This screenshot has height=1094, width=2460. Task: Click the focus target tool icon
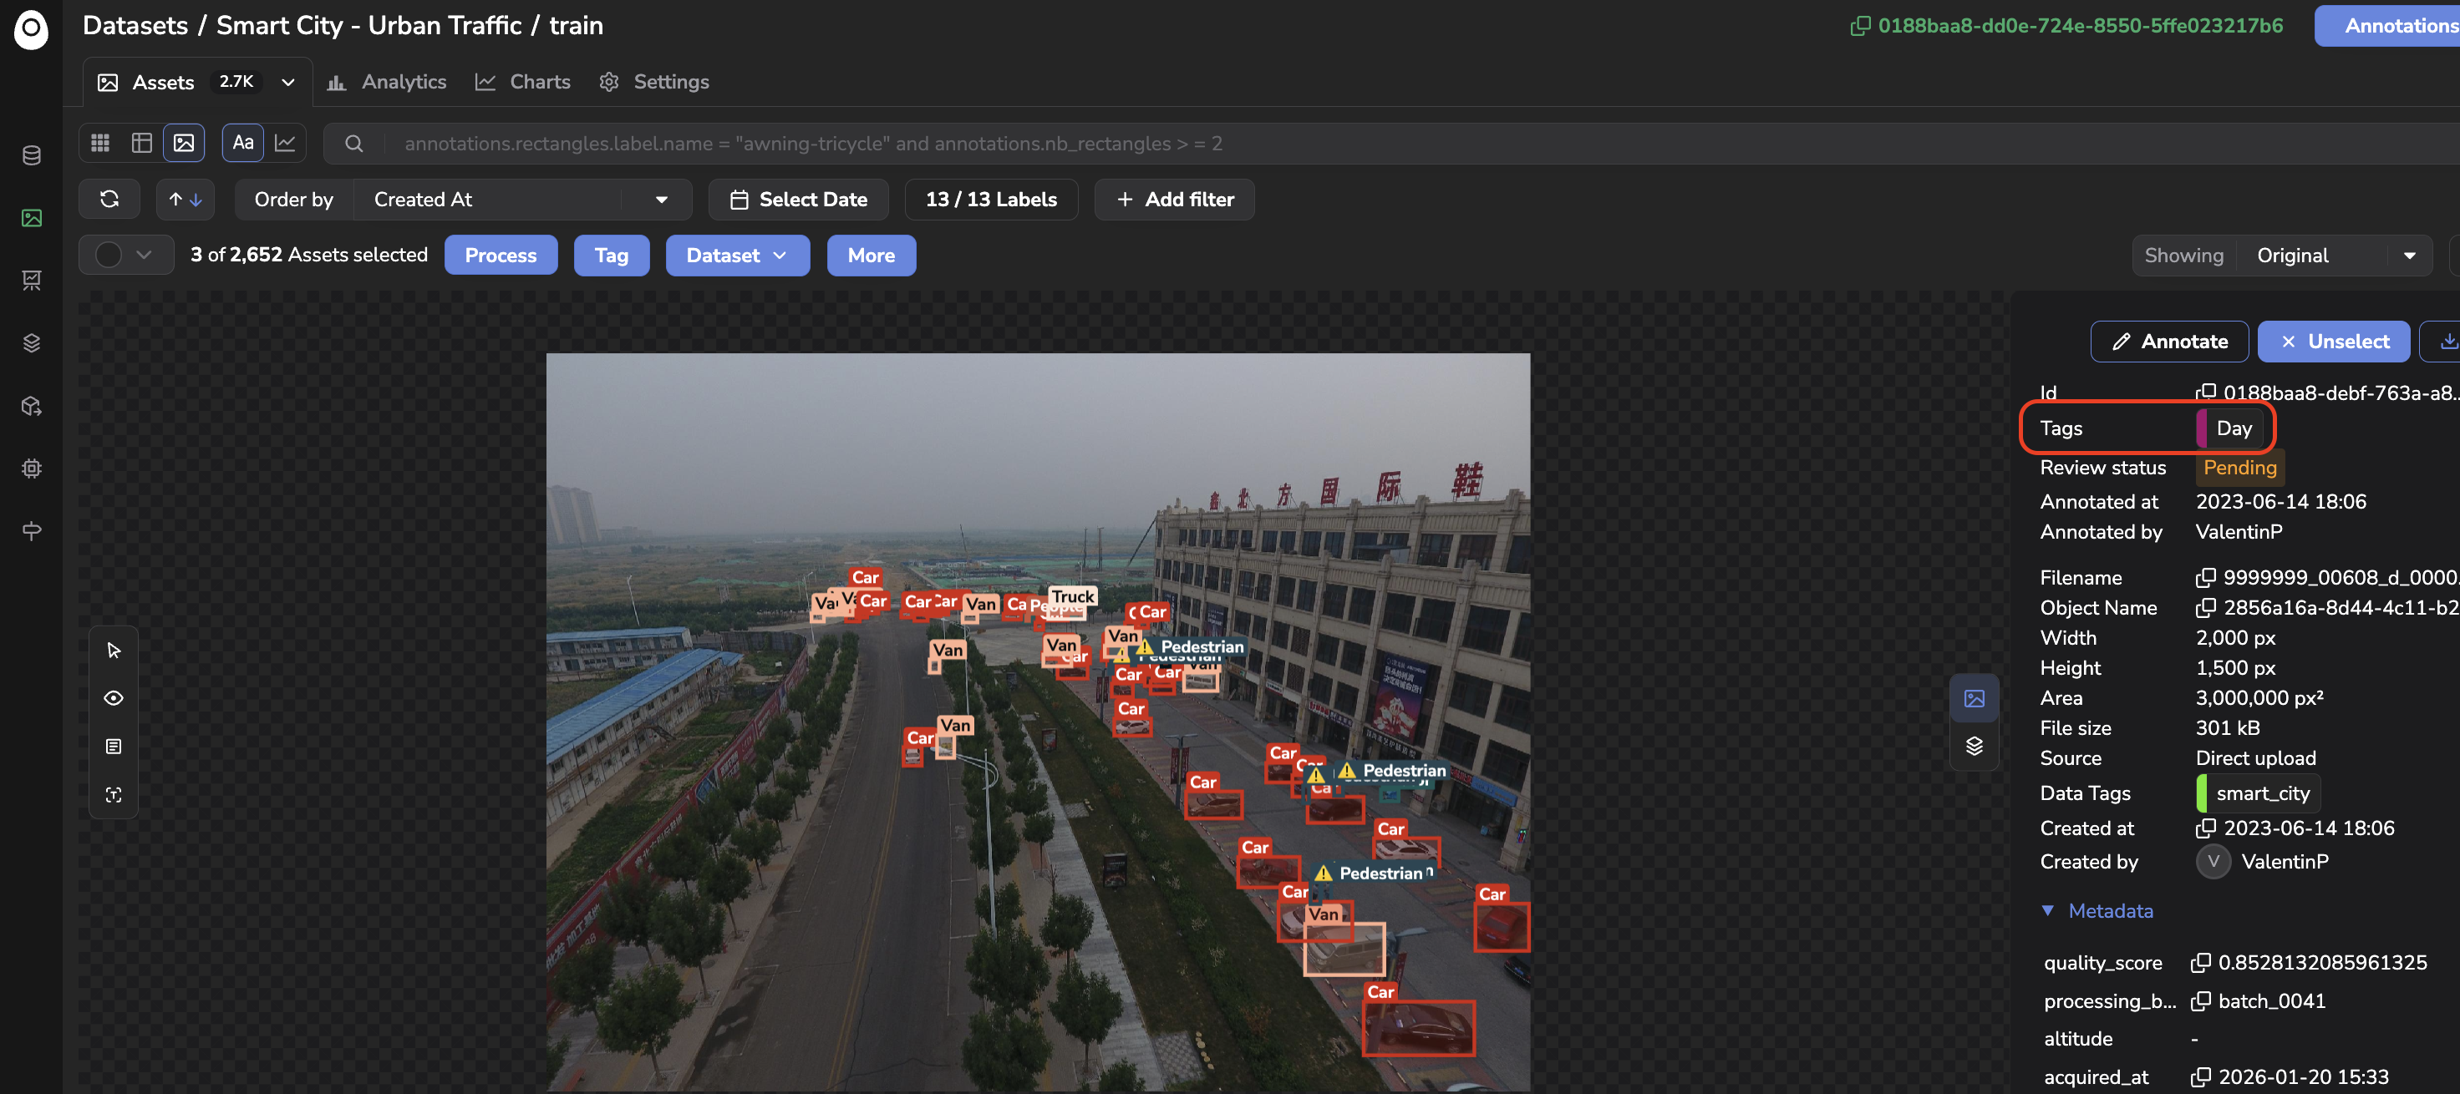(114, 795)
